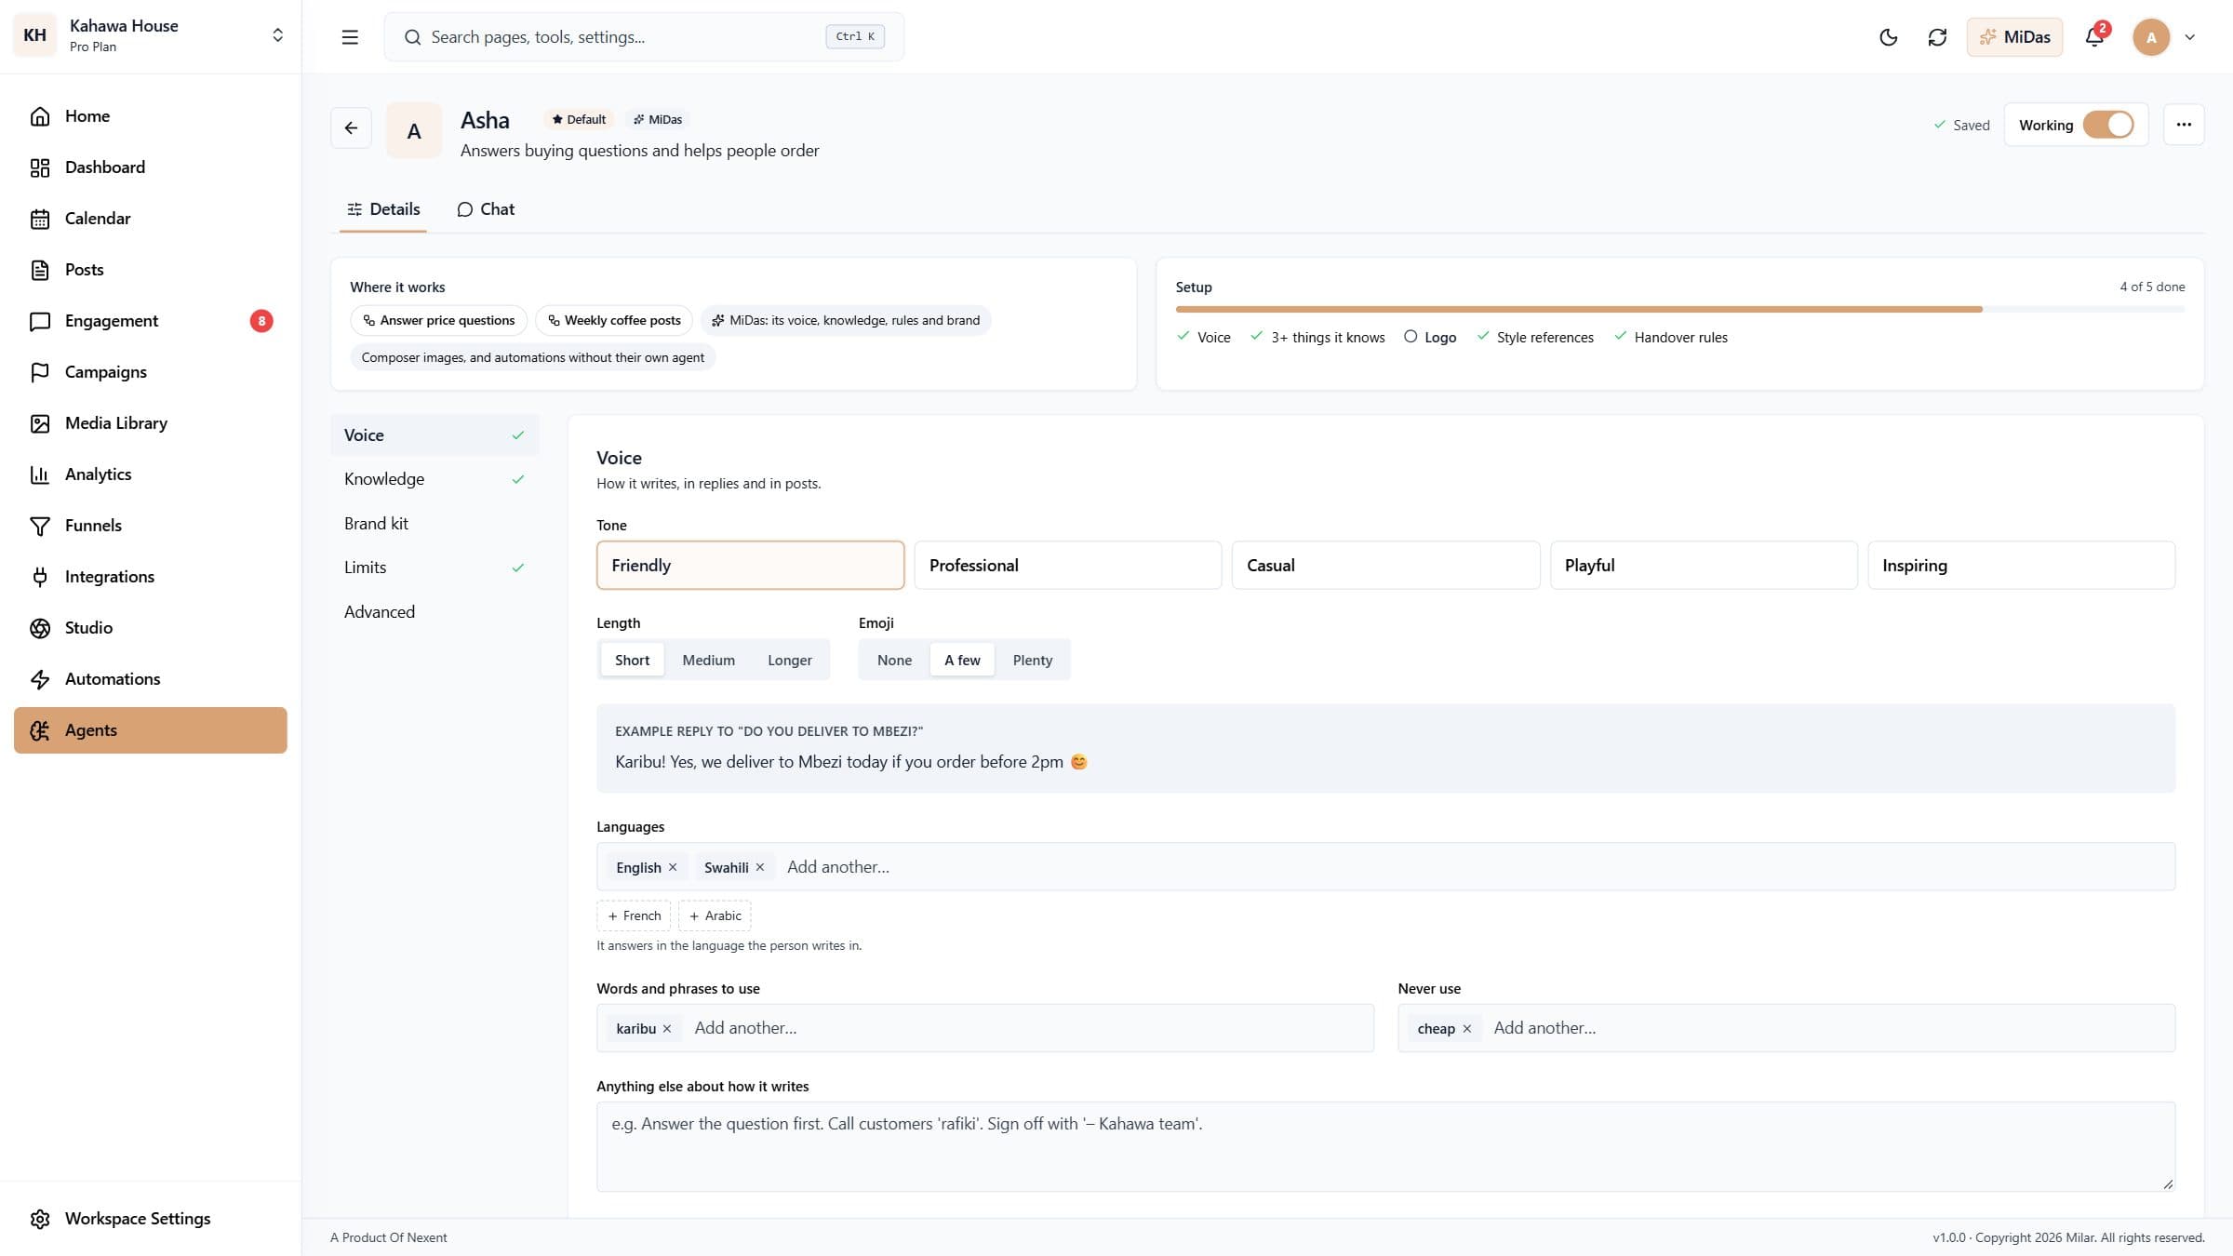The height and width of the screenshot is (1256, 2233).
Task: Switch to the Chat tab
Action: [486, 209]
